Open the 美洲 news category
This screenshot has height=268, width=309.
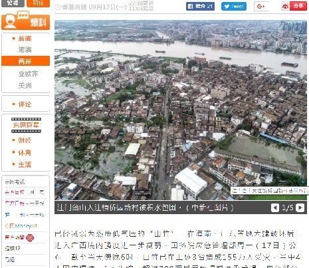click(x=25, y=85)
